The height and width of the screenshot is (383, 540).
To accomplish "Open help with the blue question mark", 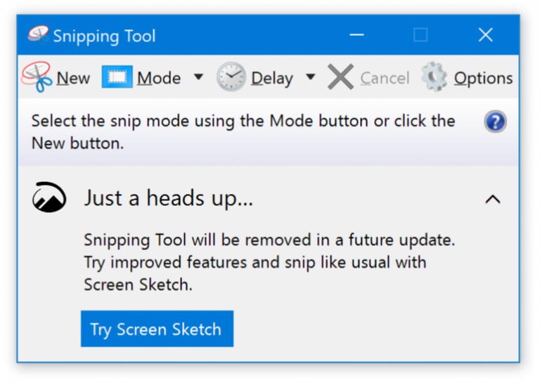I will [x=495, y=122].
